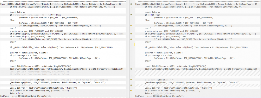This screenshot has width=261, height=98.
Task: Click merge arrow next to 'If $bRtf Then'
Action: click(x=131, y=15)
